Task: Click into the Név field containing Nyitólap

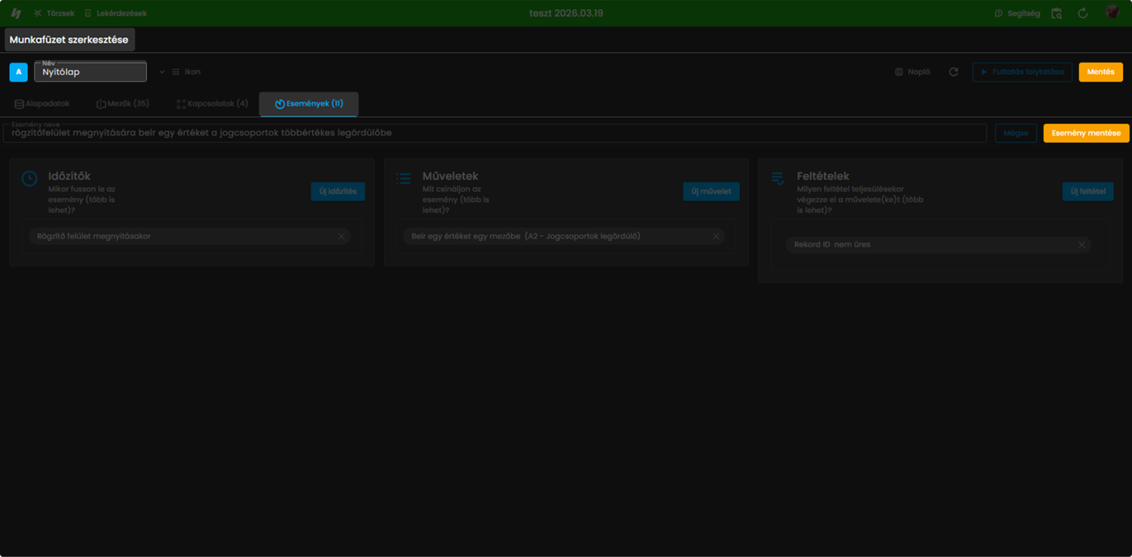Action: [x=90, y=72]
